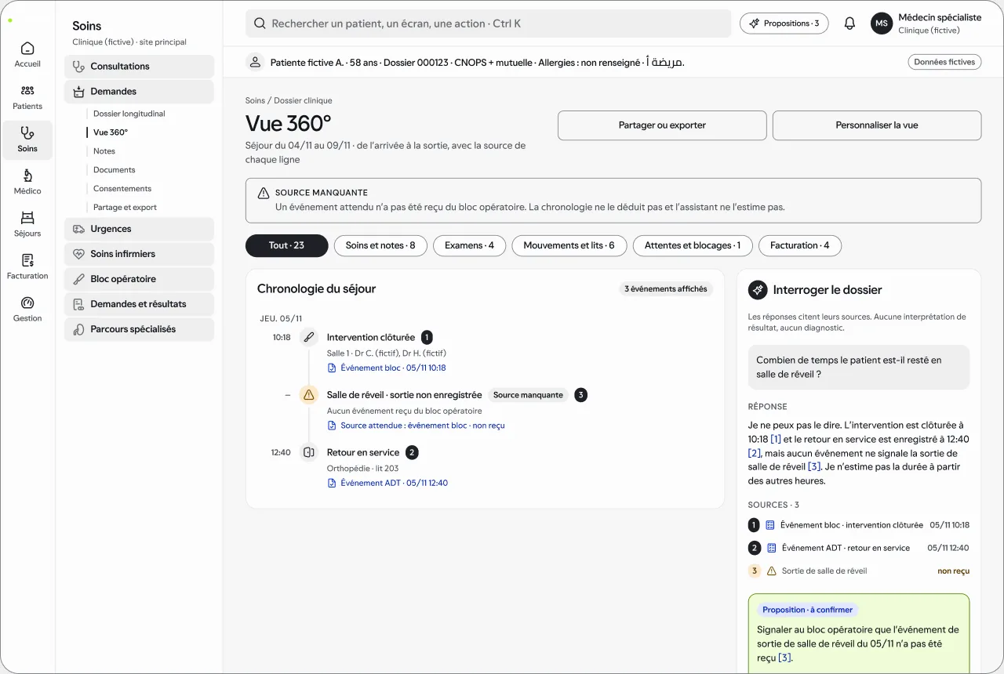Expand Demandes et résultats section
1004x674 pixels.
point(139,304)
